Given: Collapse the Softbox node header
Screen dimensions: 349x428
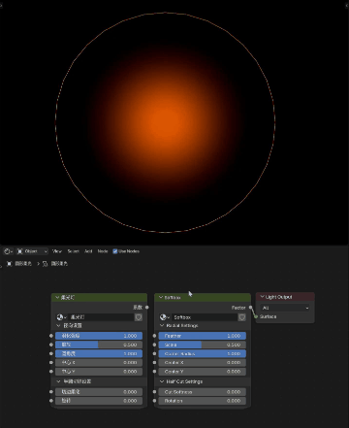Looking at the screenshot, I should [x=161, y=297].
